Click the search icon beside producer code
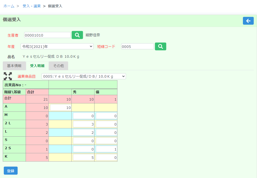This screenshot has height=178, width=257. pyautogui.click(x=77, y=35)
